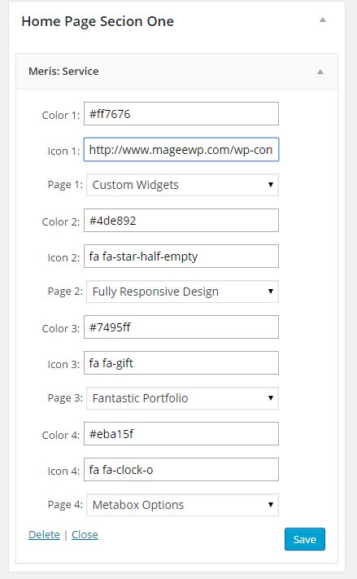Screen dimensions: 357x579
Task: Open the Page 3 Fantastic Portfolio dropdown
Action: (182, 398)
